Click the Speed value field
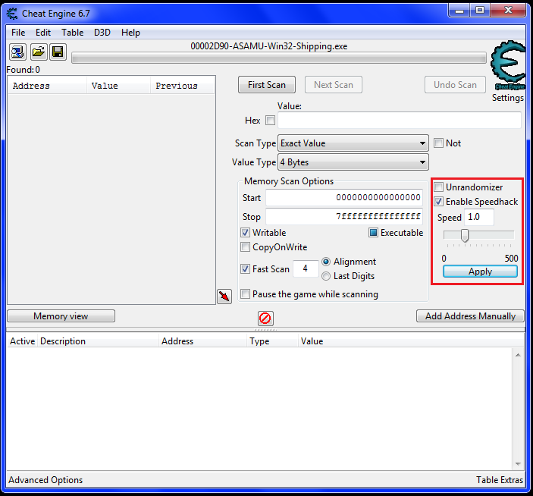The width and height of the screenshot is (533, 496). pos(479,217)
